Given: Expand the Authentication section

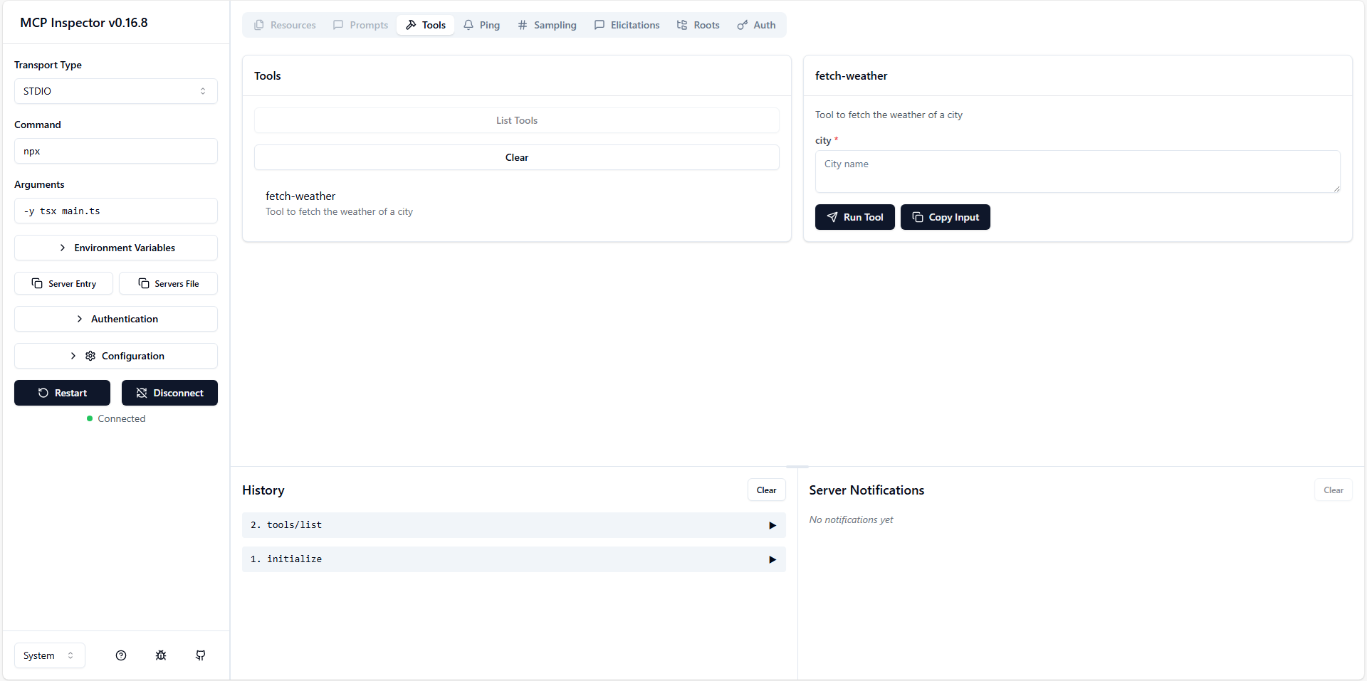Looking at the screenshot, I should coord(116,319).
